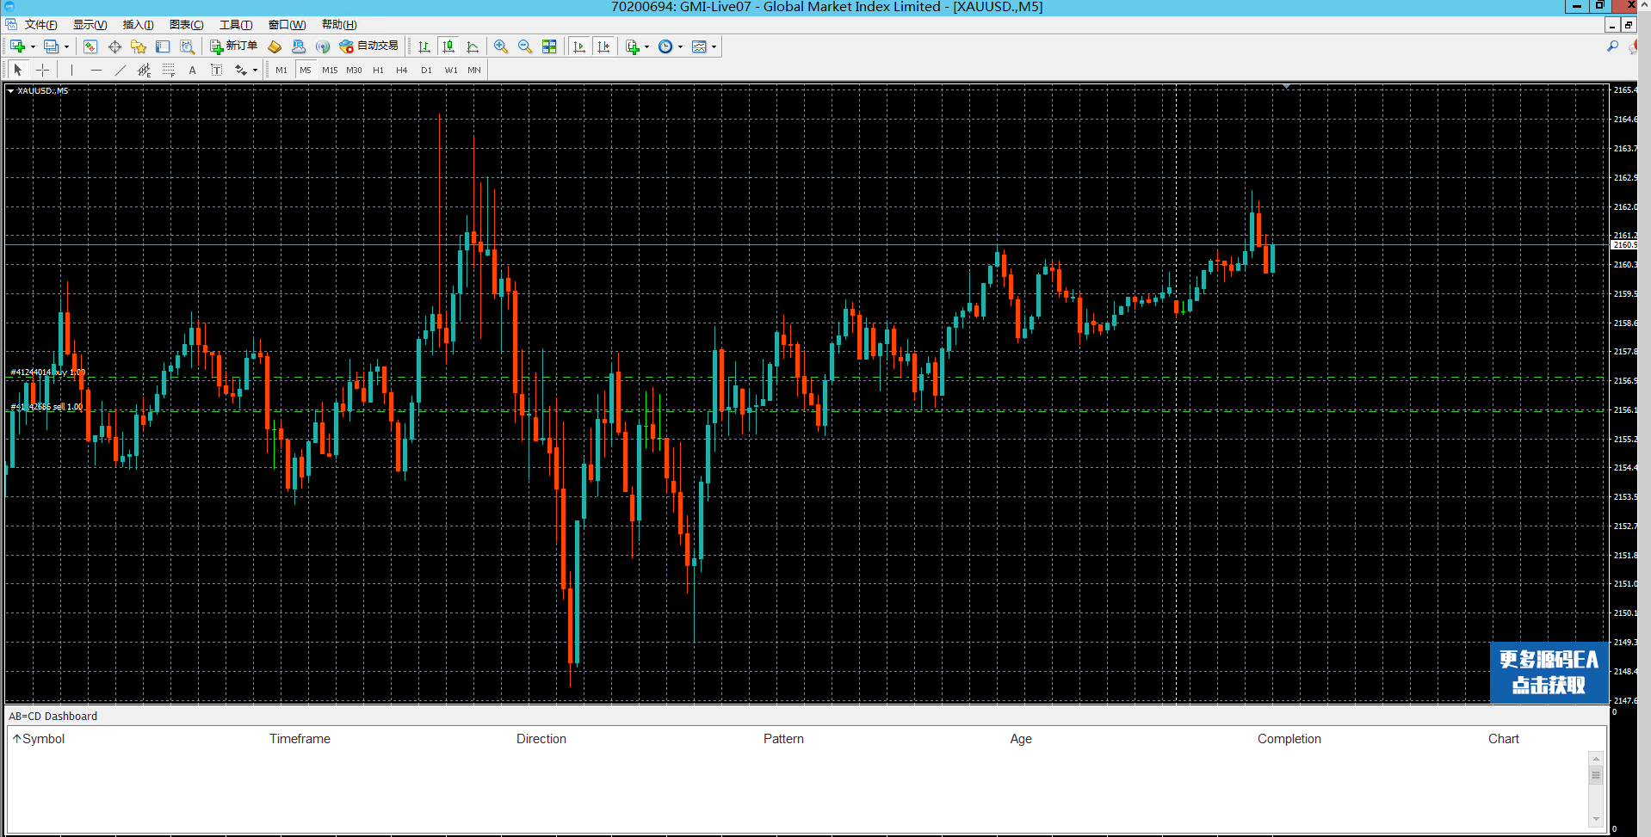Image resolution: width=1651 pixels, height=837 pixels.
Task: Open the 帮助(H) menu
Action: pyautogui.click(x=339, y=24)
